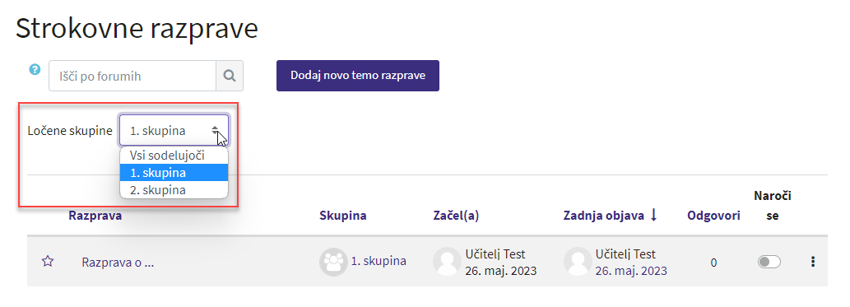
Task: Click the Išči po forumih search field
Action: tap(132, 76)
